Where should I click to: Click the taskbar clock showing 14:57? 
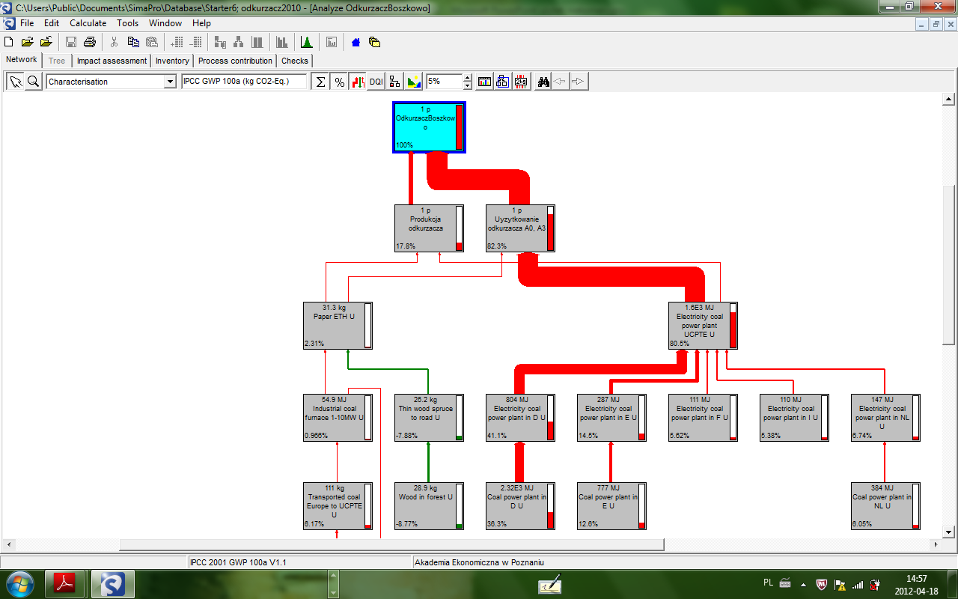click(917, 584)
